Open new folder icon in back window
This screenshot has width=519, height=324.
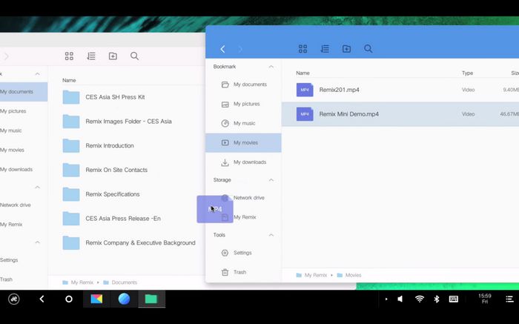click(113, 56)
